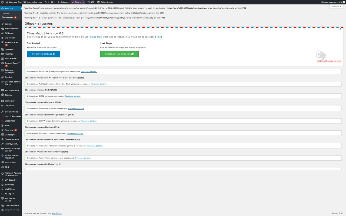The image size is (346, 216).
Task: Open All-in-One WP Migration in the sidebar
Action: click(11, 157)
